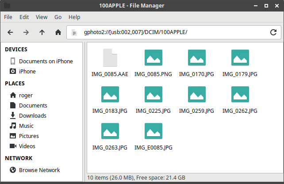Click the file name IMG_0262.JPG

click(x=240, y=111)
